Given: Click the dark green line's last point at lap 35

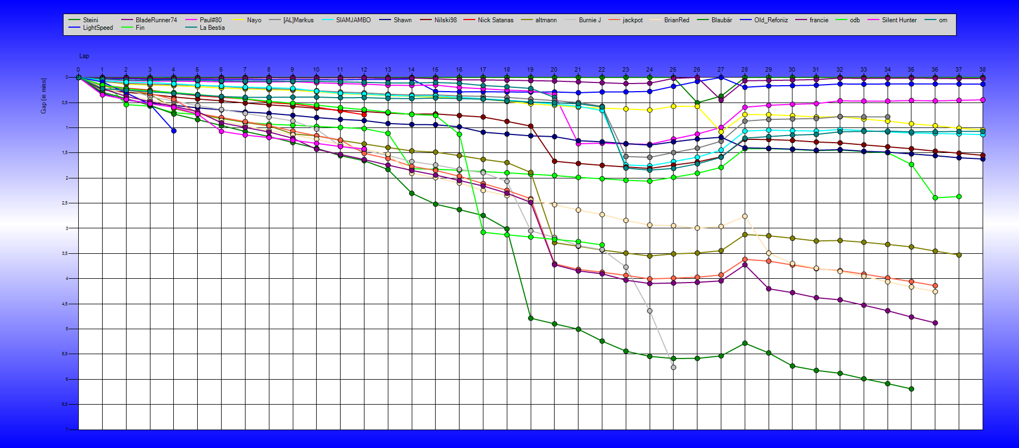Looking at the screenshot, I should (x=911, y=389).
